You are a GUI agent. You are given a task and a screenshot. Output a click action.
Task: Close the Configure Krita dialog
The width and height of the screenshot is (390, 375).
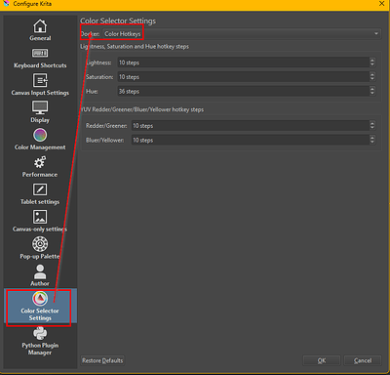click(382, 4)
